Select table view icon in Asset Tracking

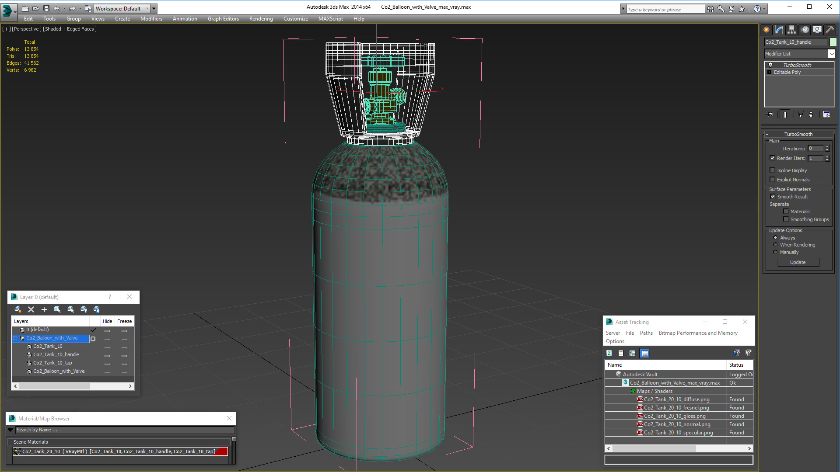644,353
